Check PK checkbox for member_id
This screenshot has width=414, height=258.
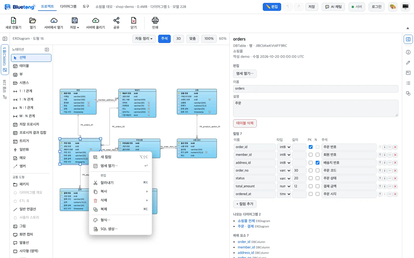pyautogui.click(x=310, y=155)
